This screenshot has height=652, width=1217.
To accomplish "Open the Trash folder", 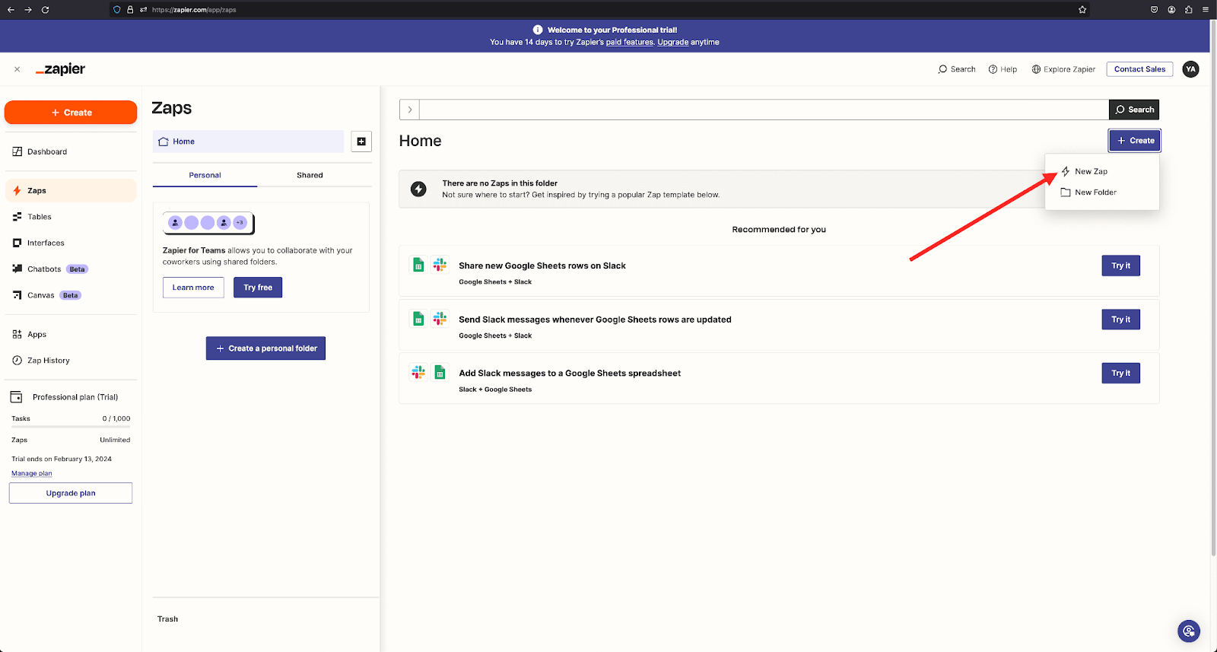I will pos(167,619).
